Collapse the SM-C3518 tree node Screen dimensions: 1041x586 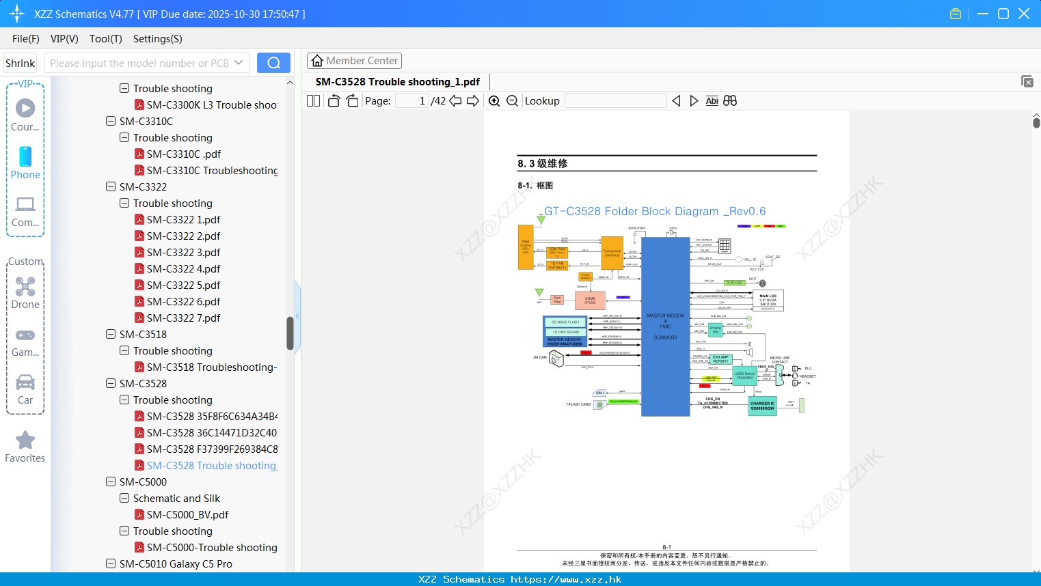(111, 334)
